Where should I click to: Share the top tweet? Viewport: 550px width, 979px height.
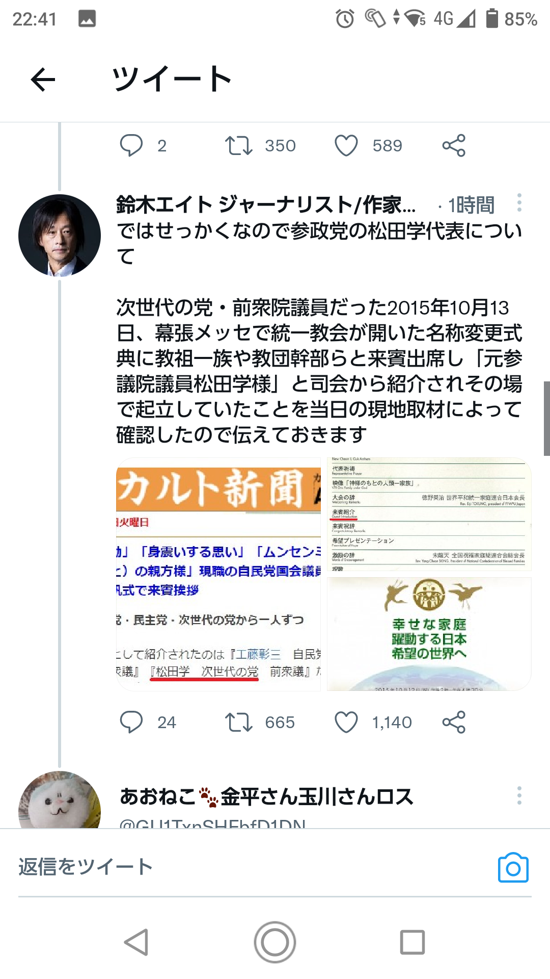454,145
